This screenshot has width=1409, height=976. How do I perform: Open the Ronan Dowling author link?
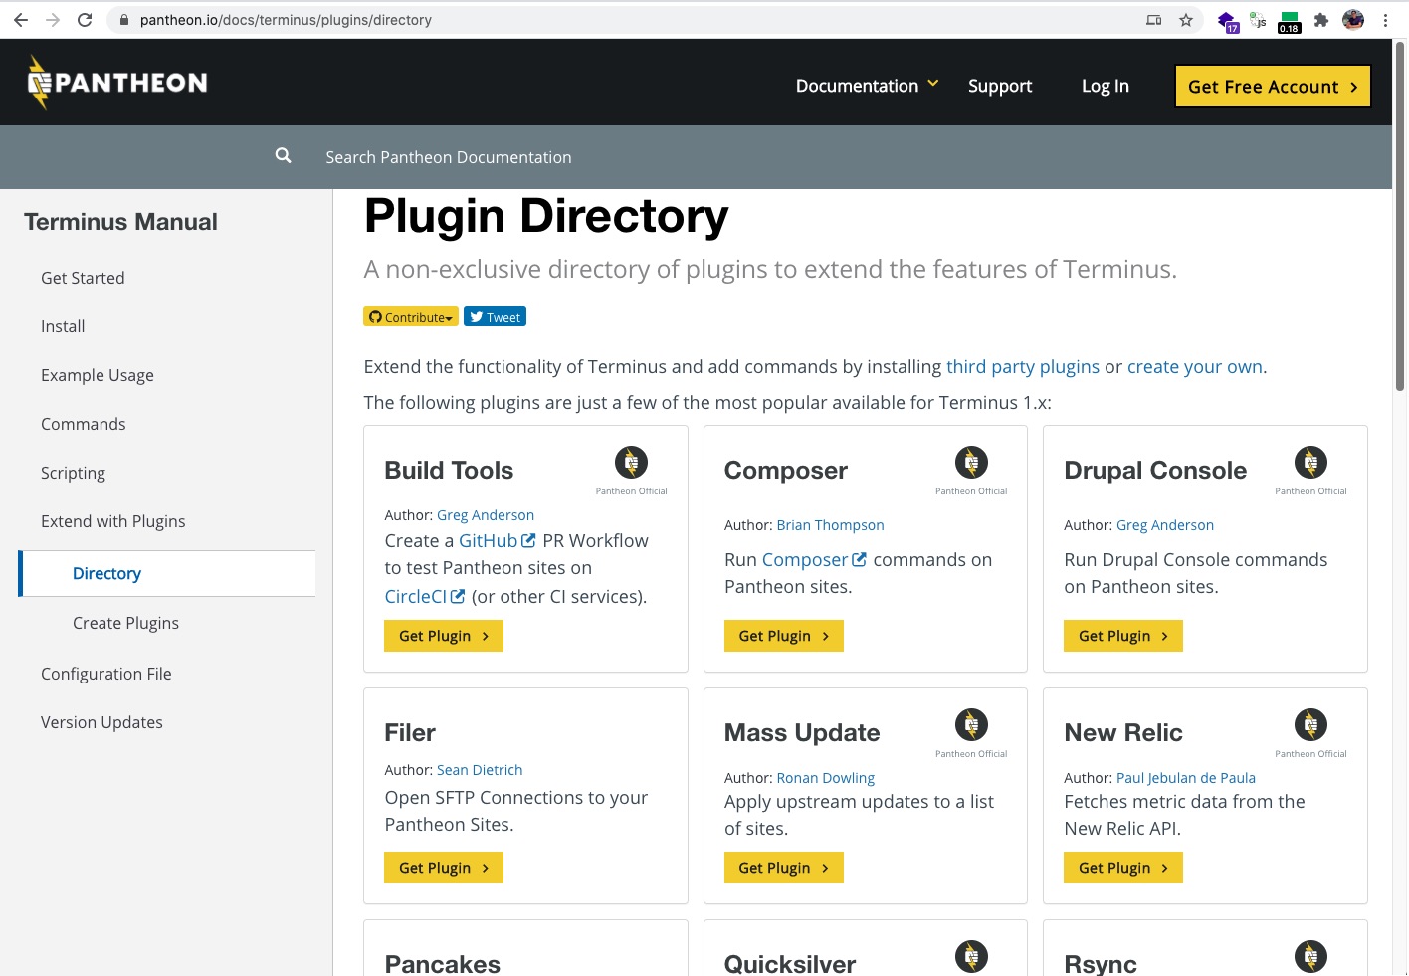click(826, 778)
